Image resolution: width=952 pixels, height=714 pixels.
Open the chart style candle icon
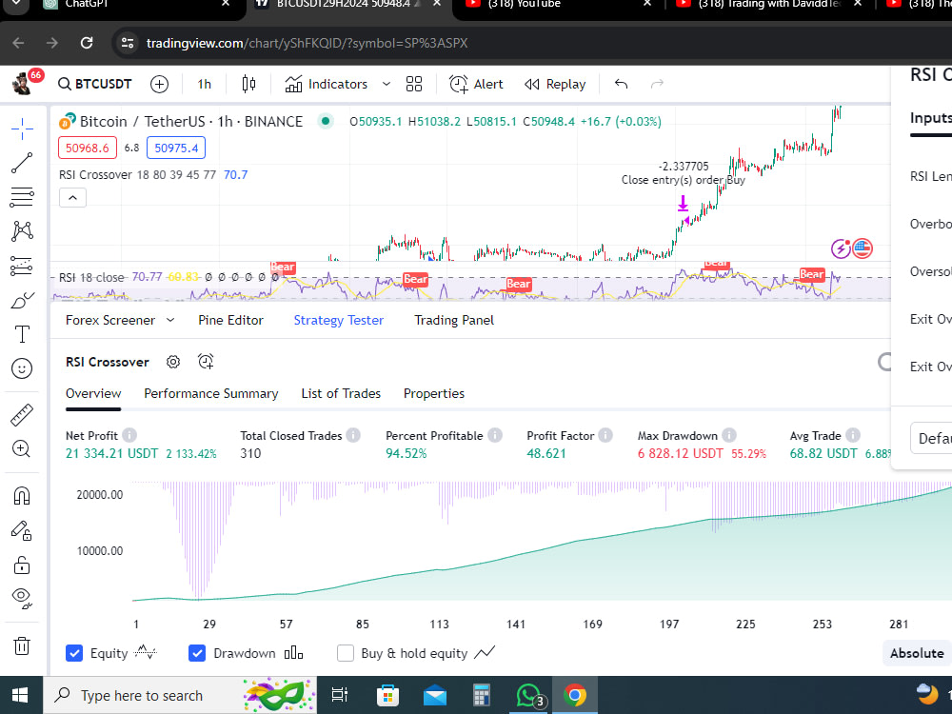pyautogui.click(x=248, y=84)
